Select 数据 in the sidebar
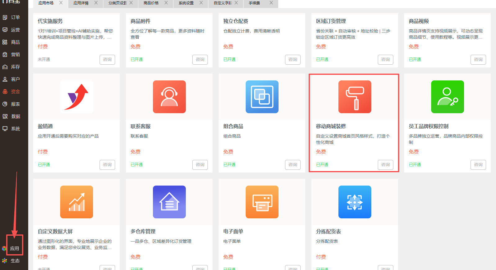496x270 pixels. [11, 116]
